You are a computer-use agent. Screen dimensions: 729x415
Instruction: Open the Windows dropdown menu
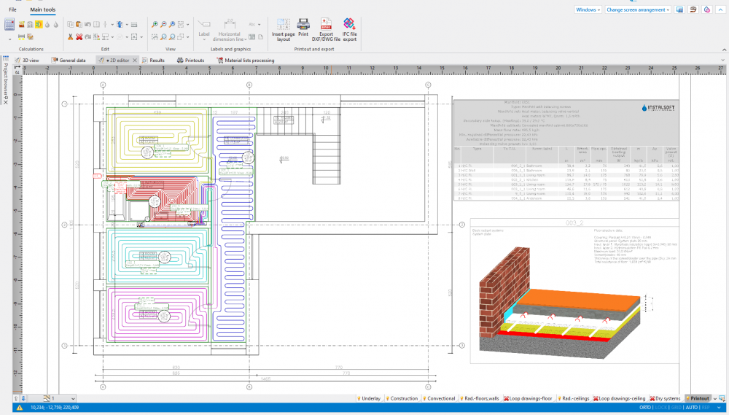[x=587, y=9]
